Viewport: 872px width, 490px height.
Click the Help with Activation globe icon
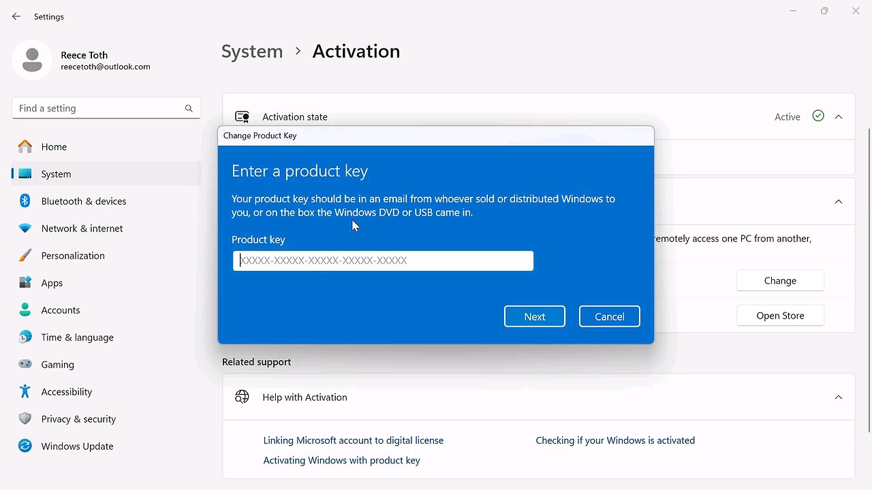242,397
